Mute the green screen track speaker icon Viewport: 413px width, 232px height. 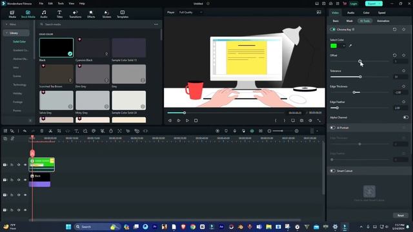click(19, 165)
